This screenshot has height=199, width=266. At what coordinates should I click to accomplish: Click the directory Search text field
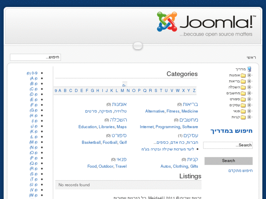point(228,145)
